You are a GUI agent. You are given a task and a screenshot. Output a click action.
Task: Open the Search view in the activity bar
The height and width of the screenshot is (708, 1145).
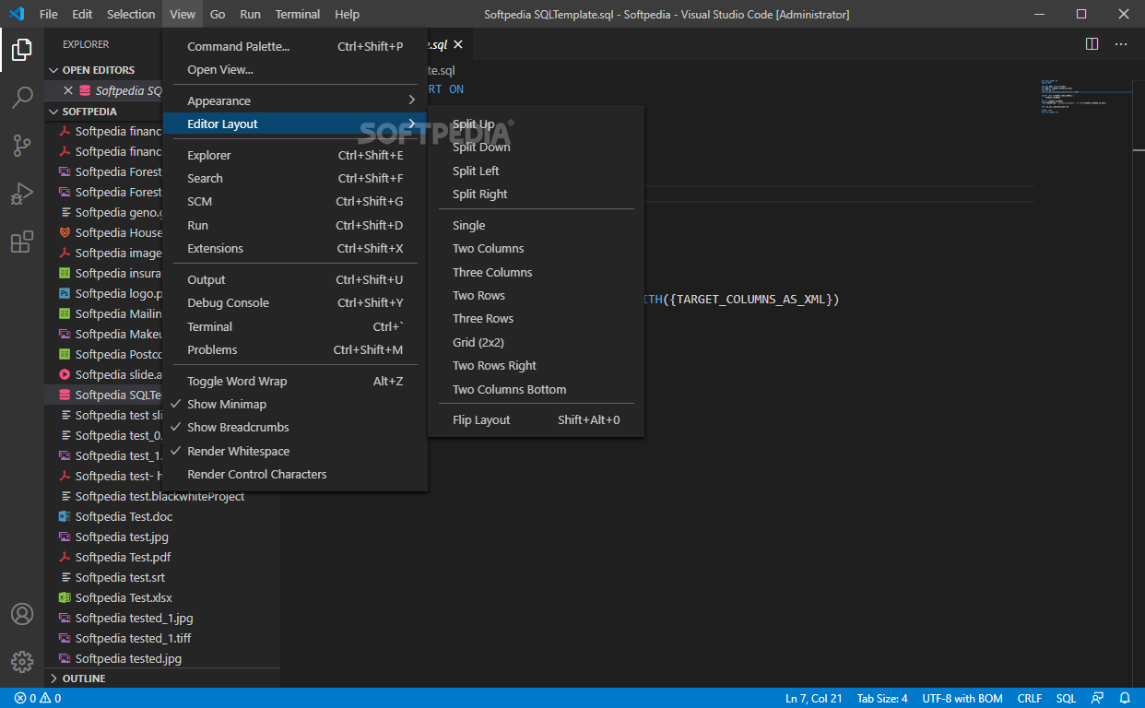tap(22, 97)
